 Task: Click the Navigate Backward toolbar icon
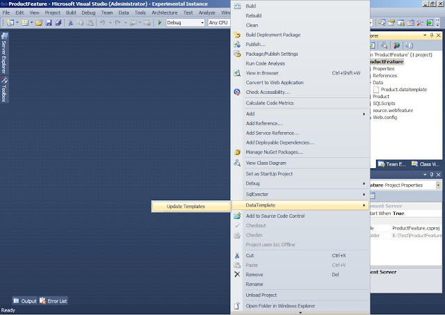(133, 23)
